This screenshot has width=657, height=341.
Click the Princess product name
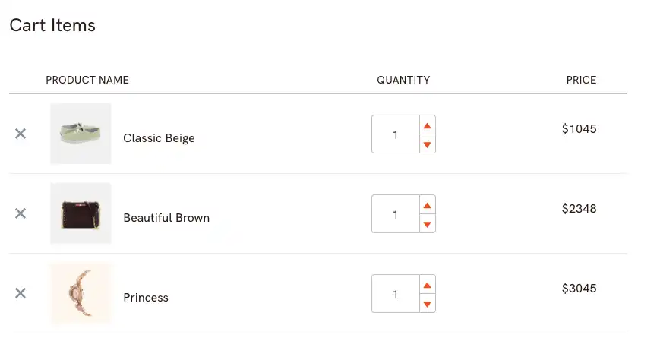(x=146, y=298)
